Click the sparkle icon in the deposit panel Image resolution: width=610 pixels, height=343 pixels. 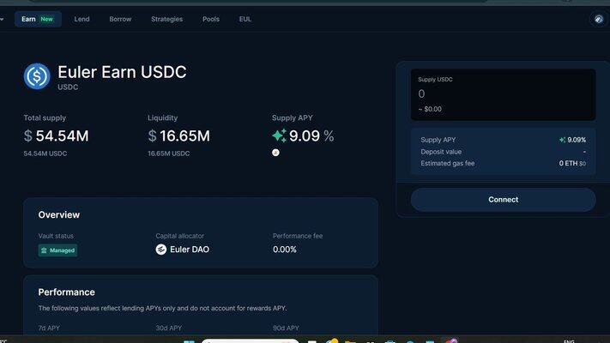562,140
